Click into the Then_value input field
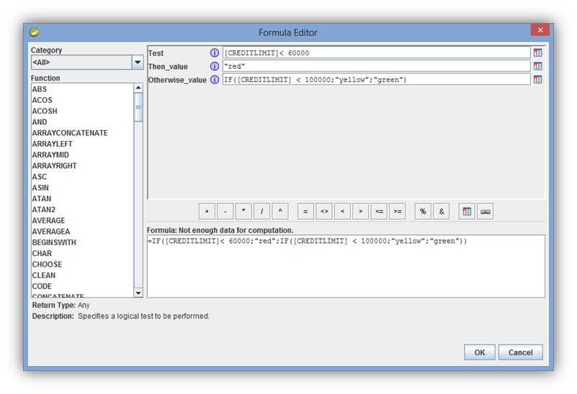 [x=375, y=66]
